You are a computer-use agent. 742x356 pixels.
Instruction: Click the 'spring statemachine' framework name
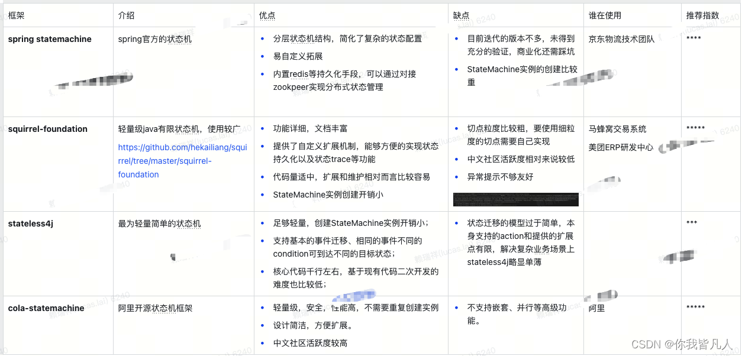pyautogui.click(x=50, y=39)
